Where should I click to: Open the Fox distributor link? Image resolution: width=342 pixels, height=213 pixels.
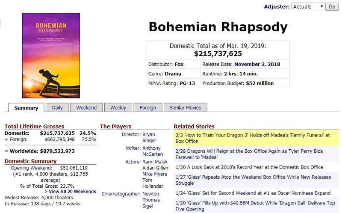tap(179, 64)
